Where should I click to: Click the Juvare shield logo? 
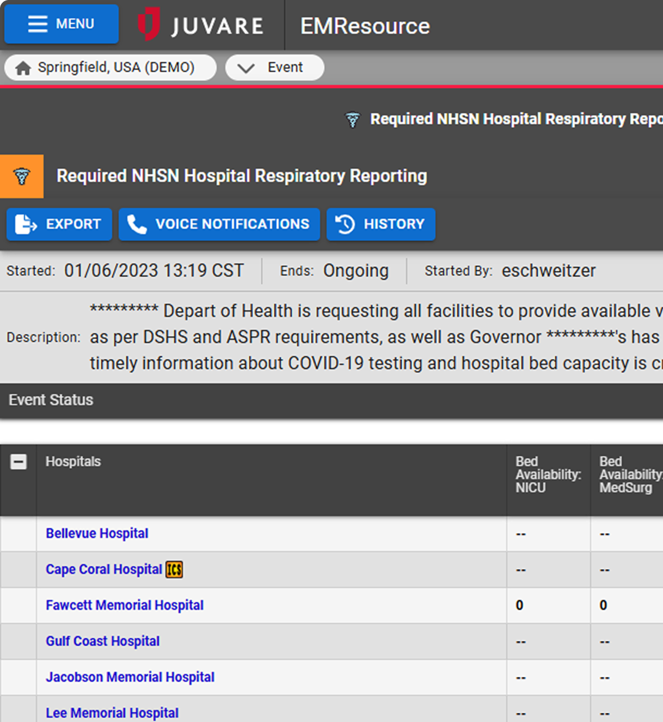[x=149, y=25]
